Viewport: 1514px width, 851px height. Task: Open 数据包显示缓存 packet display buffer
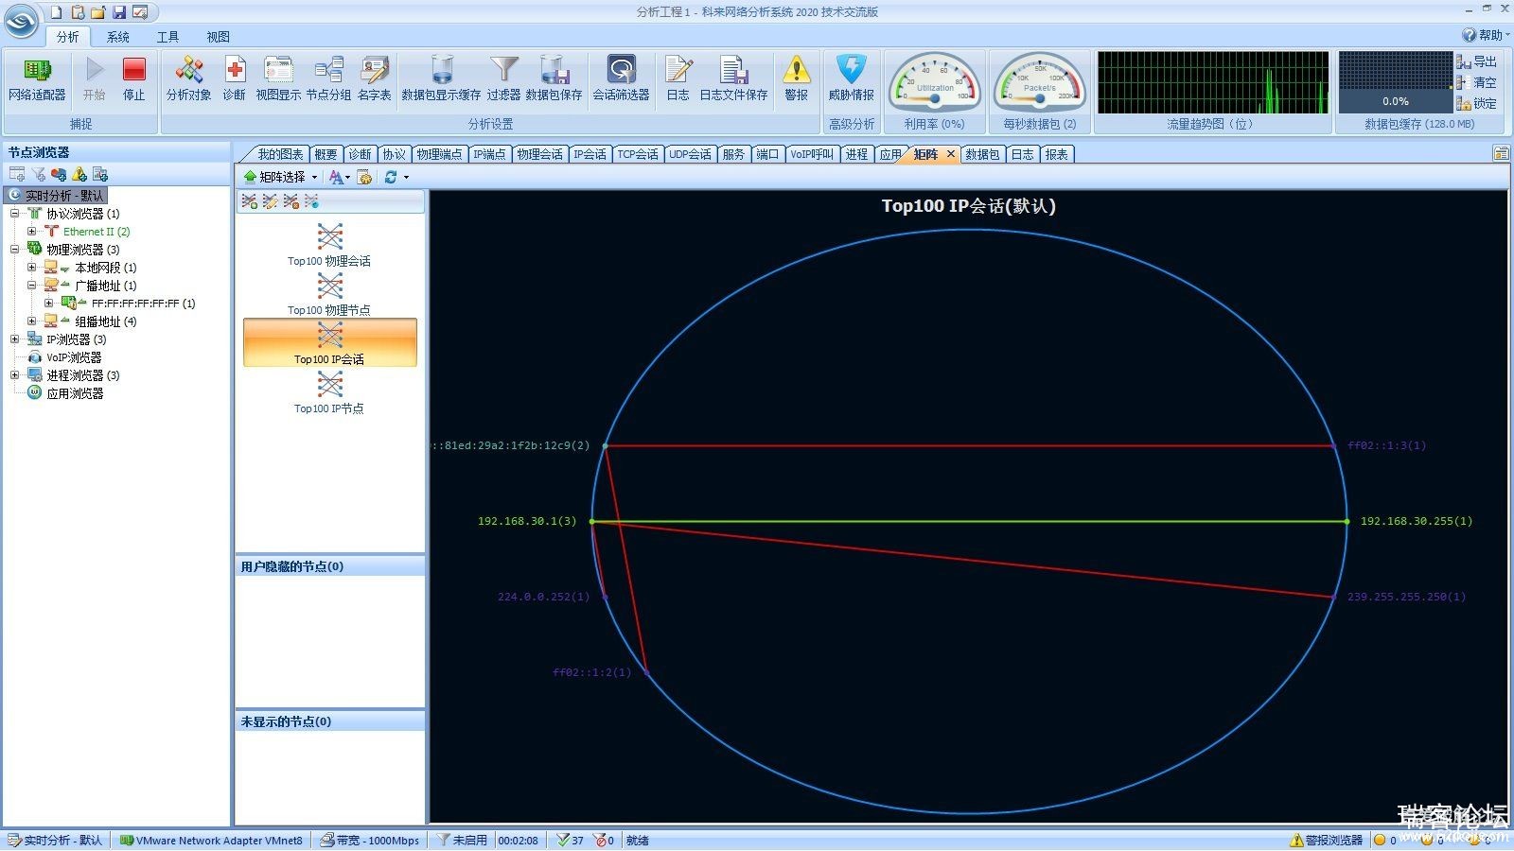441,79
